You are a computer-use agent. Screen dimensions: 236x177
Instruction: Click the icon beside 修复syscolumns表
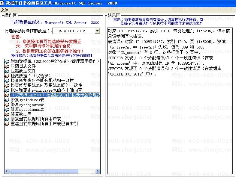pos(7,110)
